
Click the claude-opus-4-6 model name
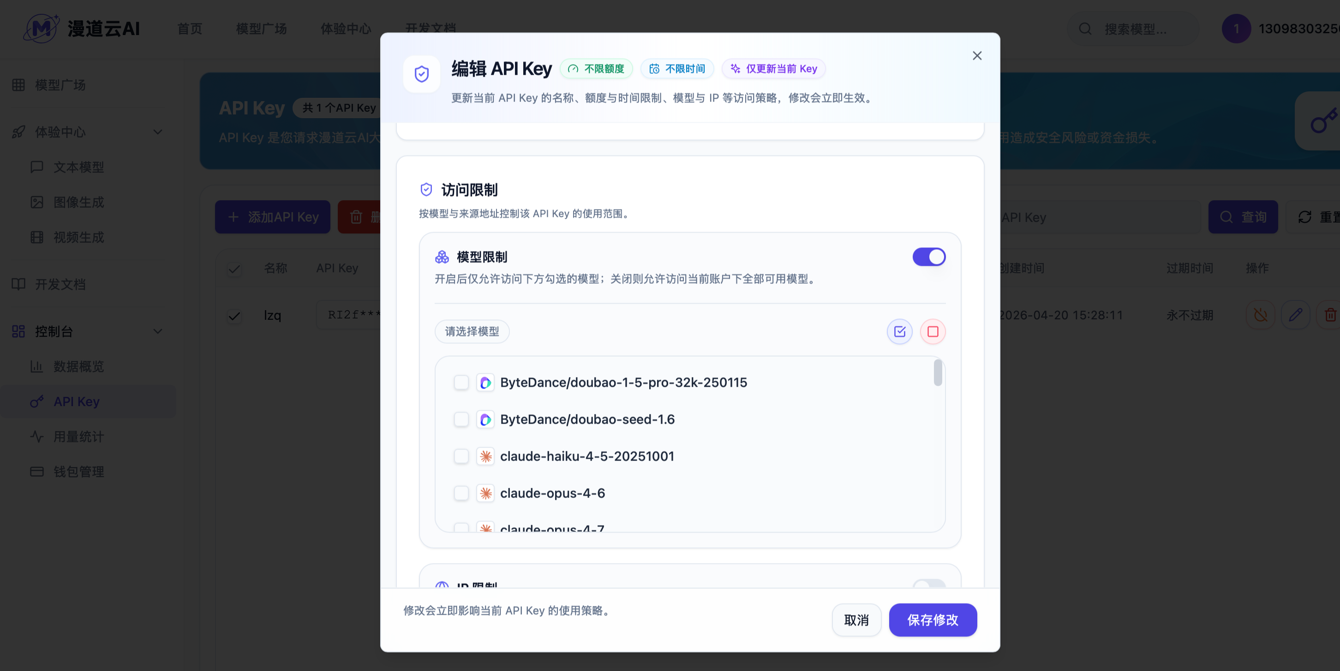tap(552, 494)
